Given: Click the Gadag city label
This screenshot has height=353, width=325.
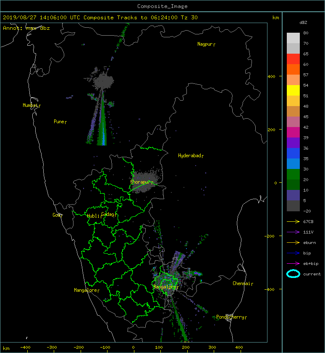Looking at the screenshot, I should pyautogui.click(x=108, y=214).
